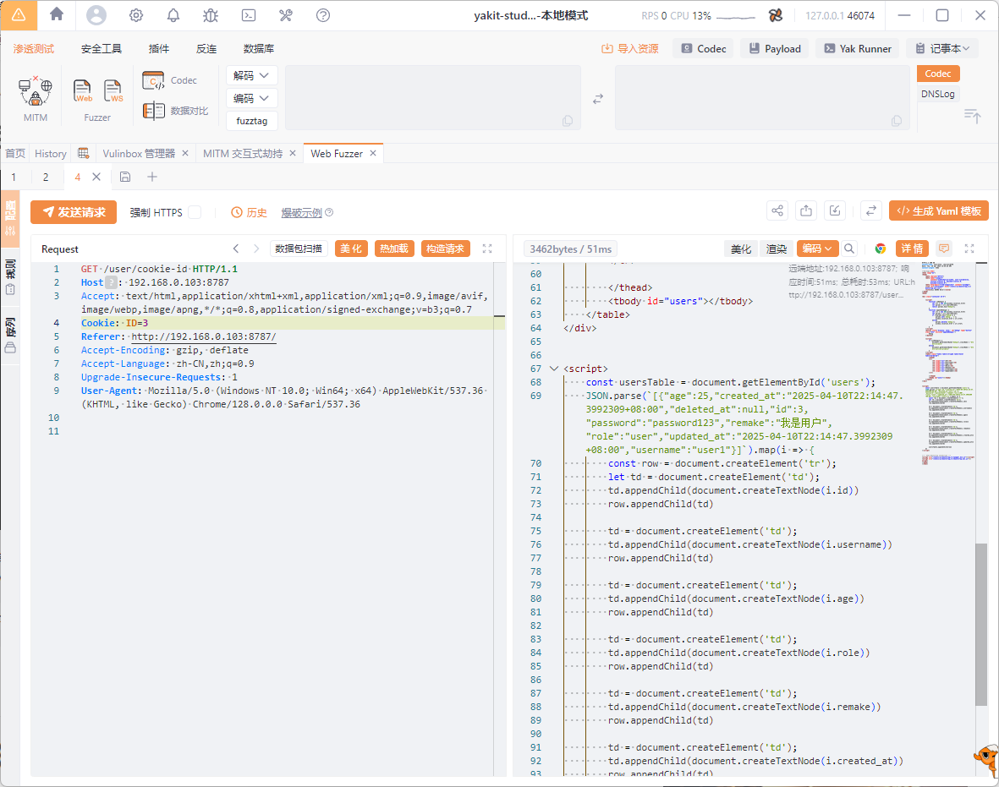Enable the force HTTPS checkbox
This screenshot has height=787, width=999.
[195, 212]
